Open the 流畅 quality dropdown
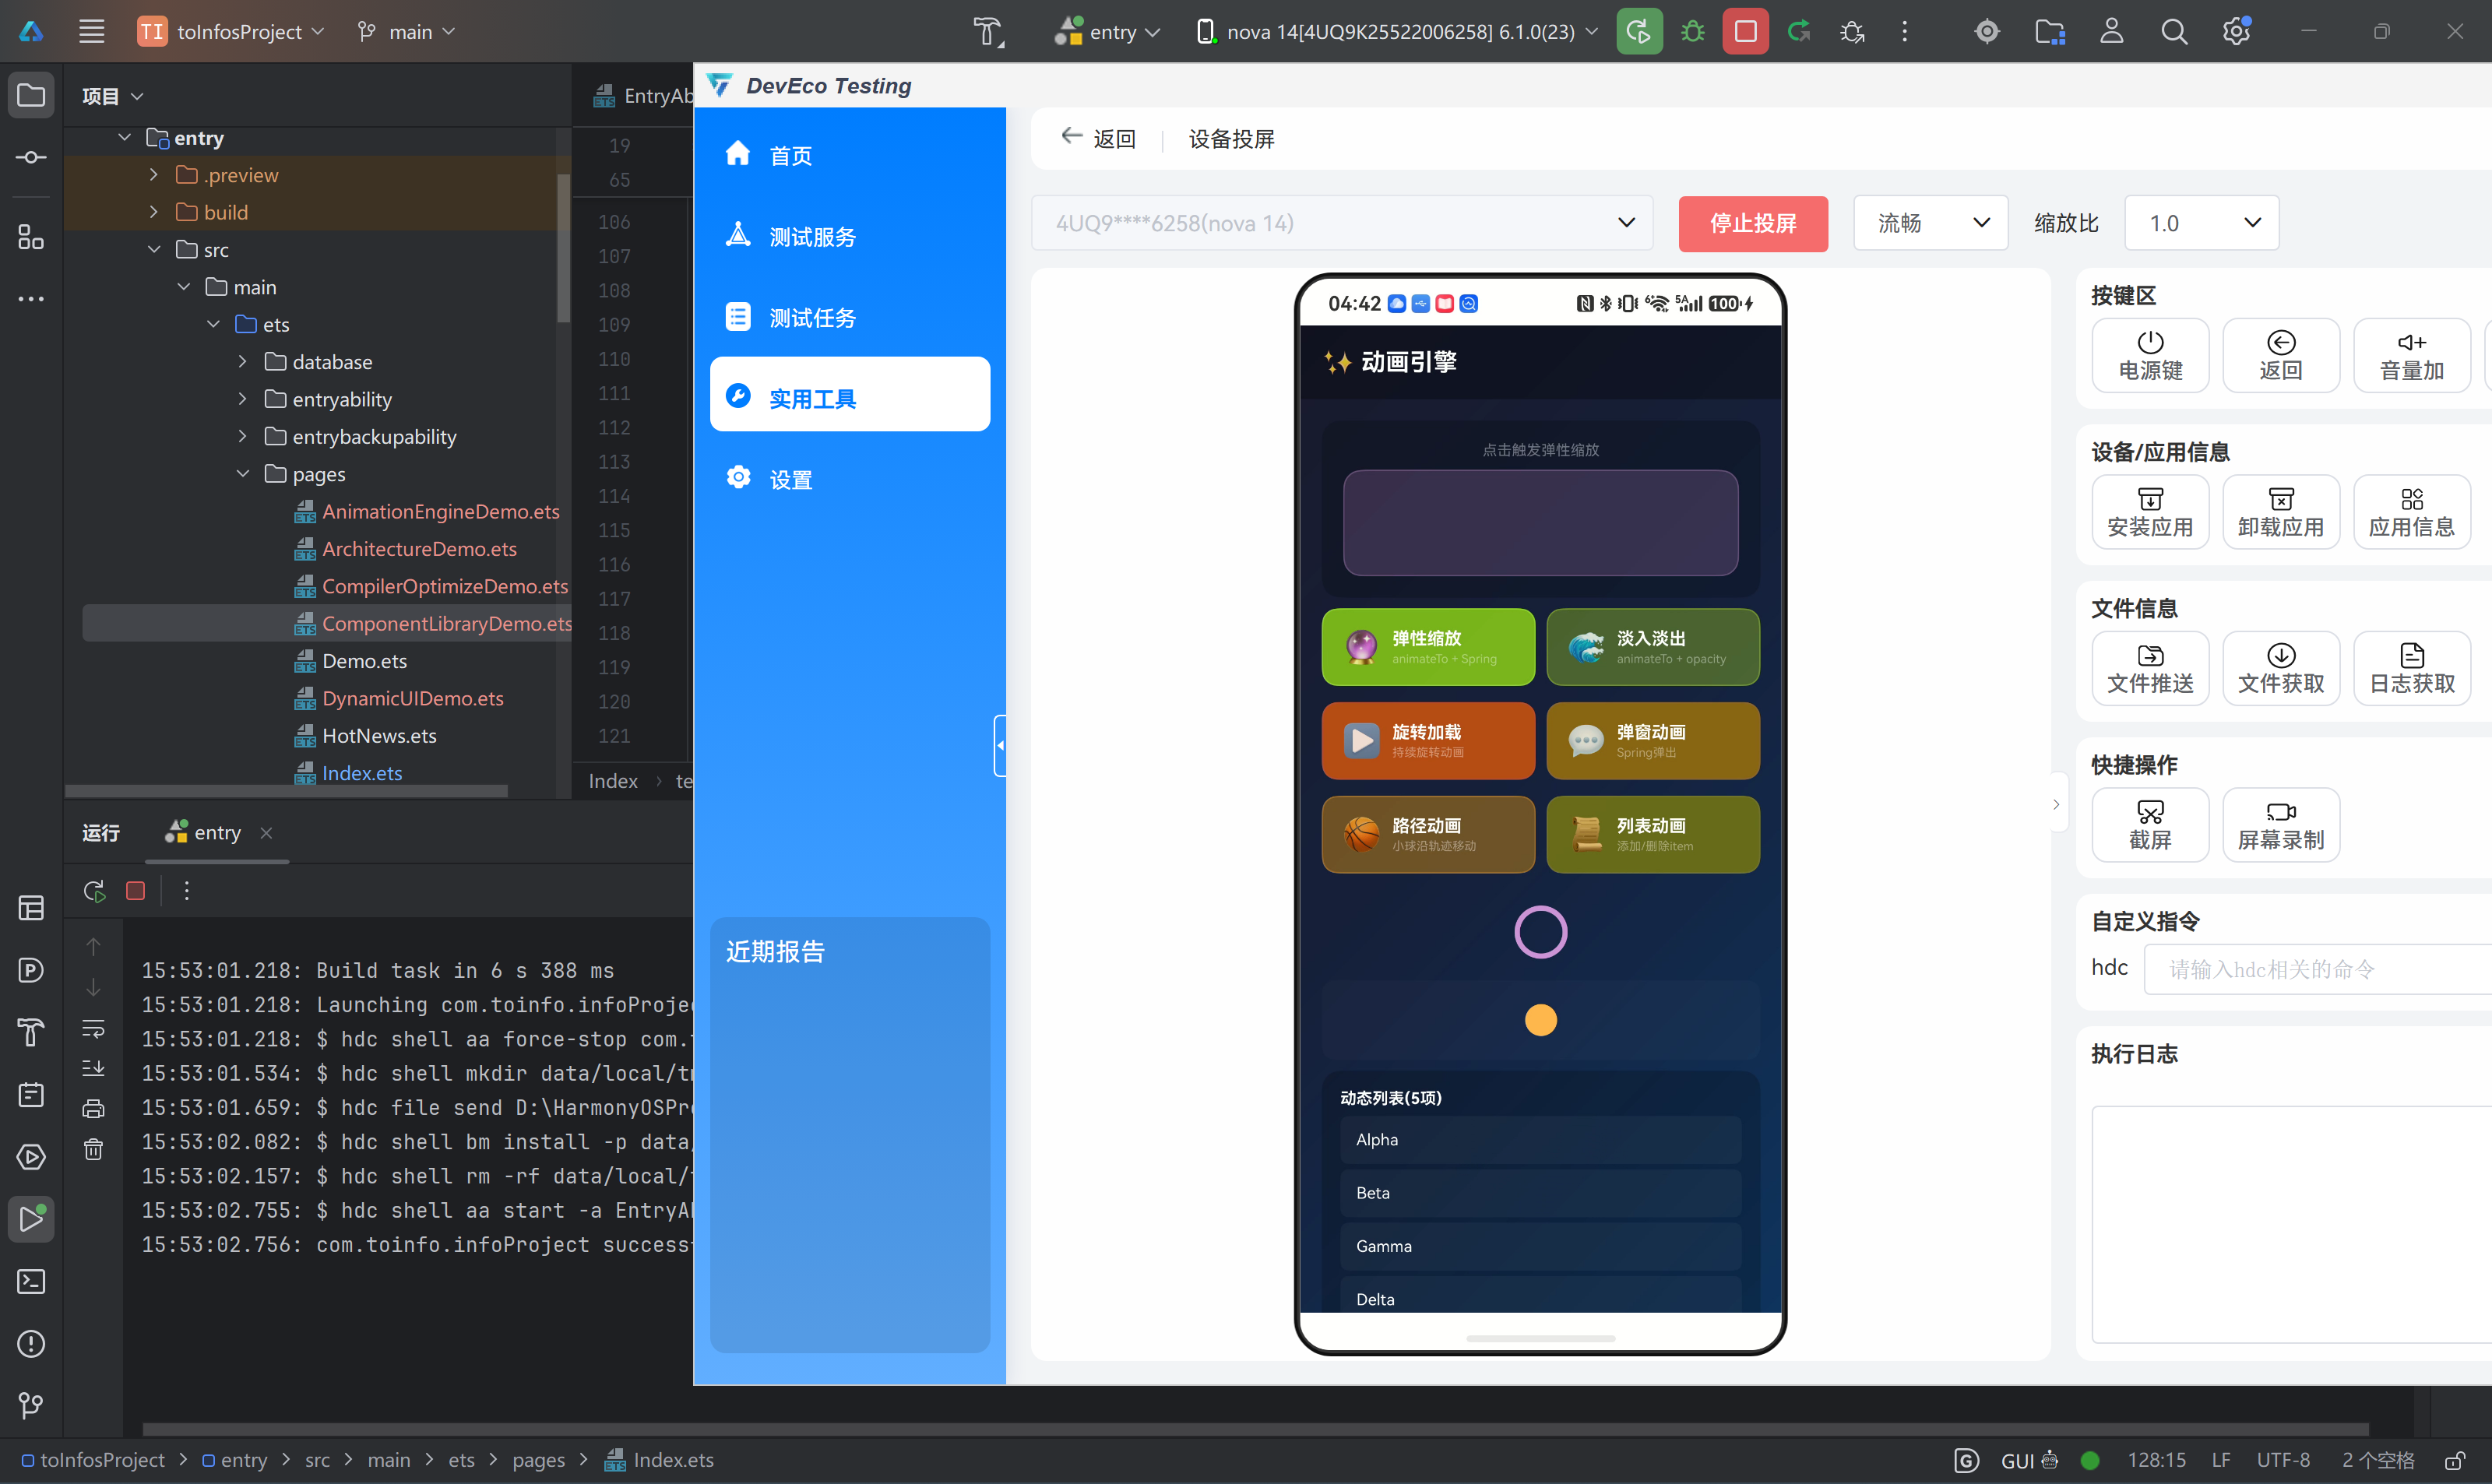The width and height of the screenshot is (2492, 1484). (1930, 223)
